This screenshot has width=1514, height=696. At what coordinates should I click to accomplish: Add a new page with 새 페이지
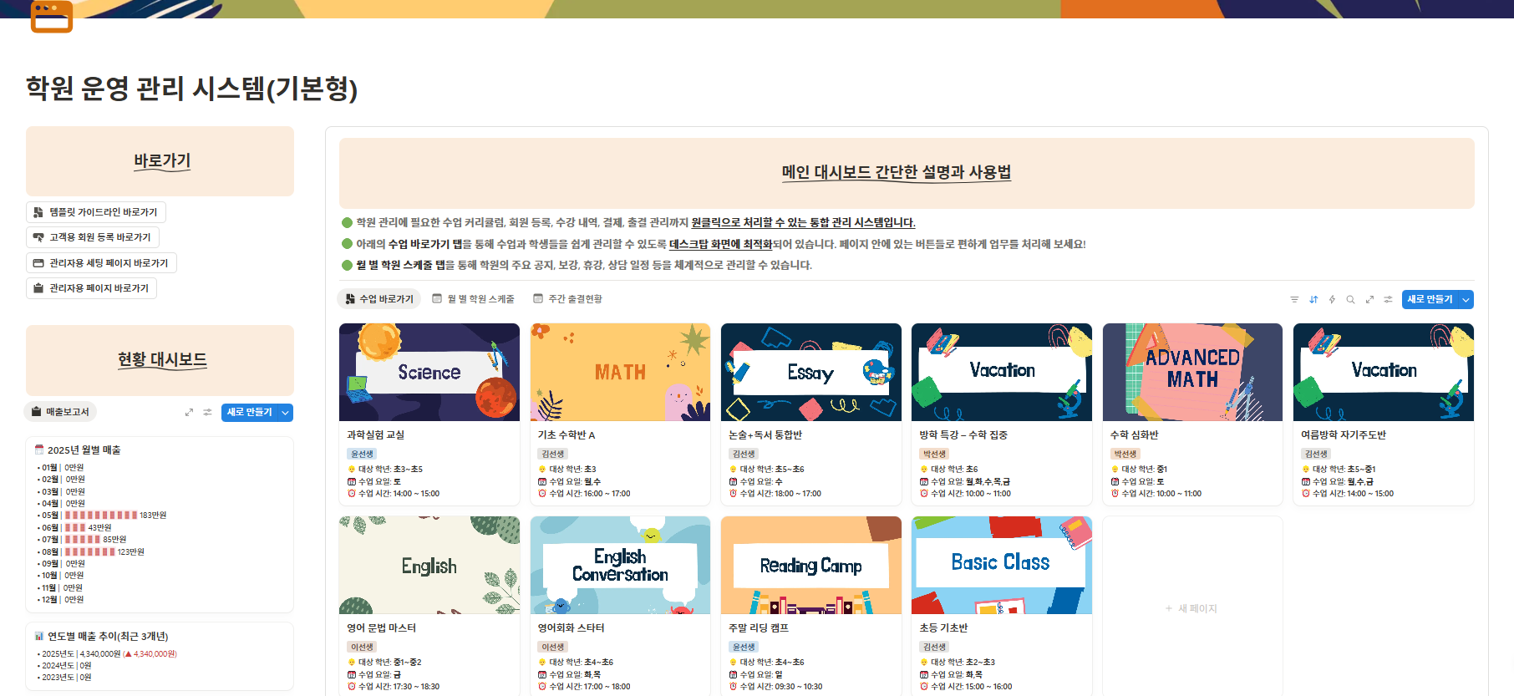(1192, 608)
